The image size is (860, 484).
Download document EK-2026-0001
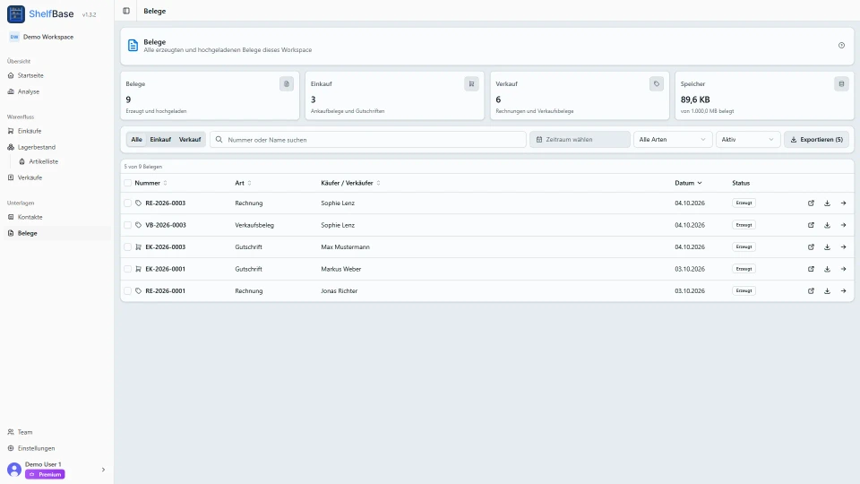coord(827,269)
